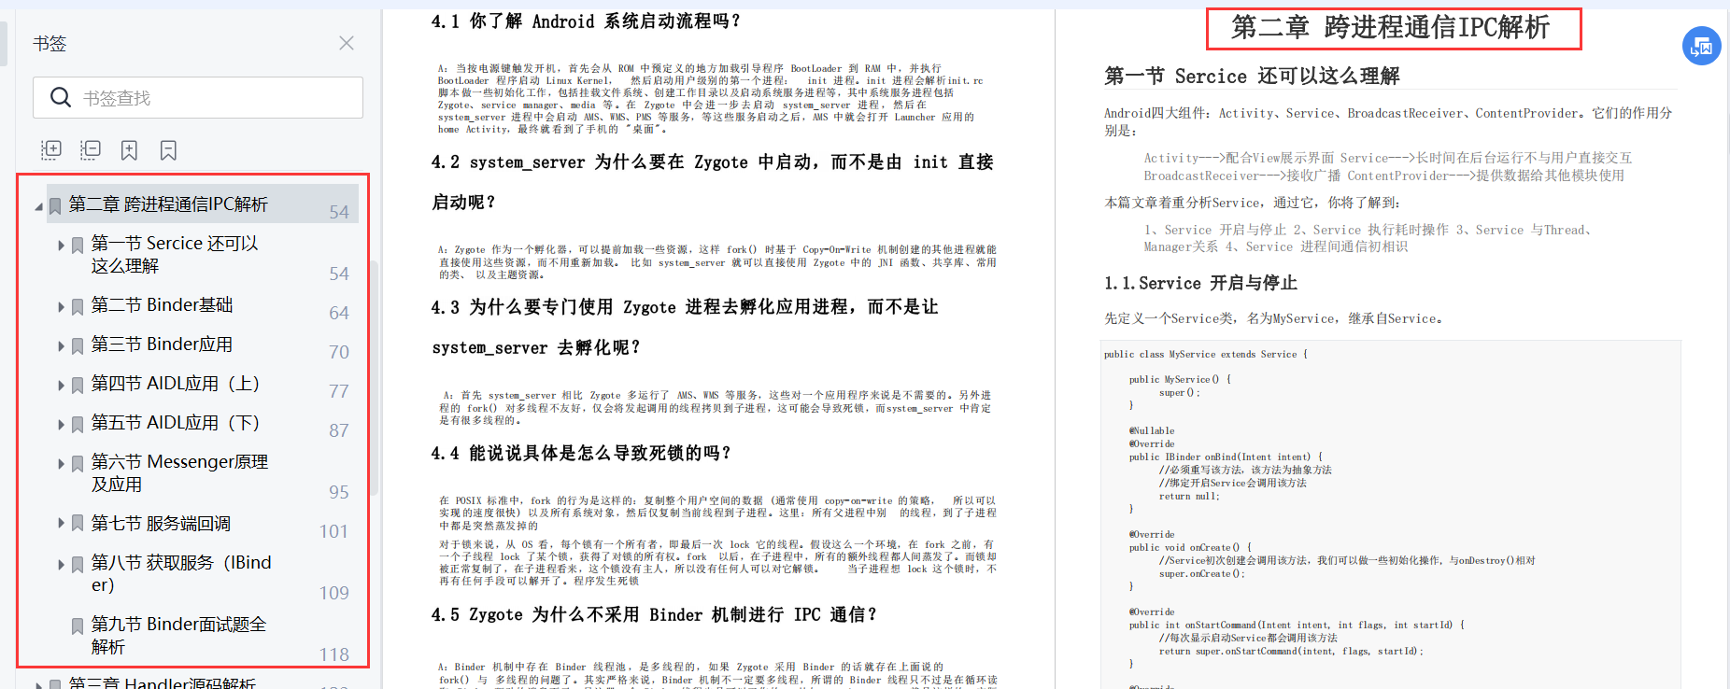Click the bookmark icon beside 第二章 跨进程通信IPC解析
This screenshot has height=689, width=1730.
coord(55,205)
